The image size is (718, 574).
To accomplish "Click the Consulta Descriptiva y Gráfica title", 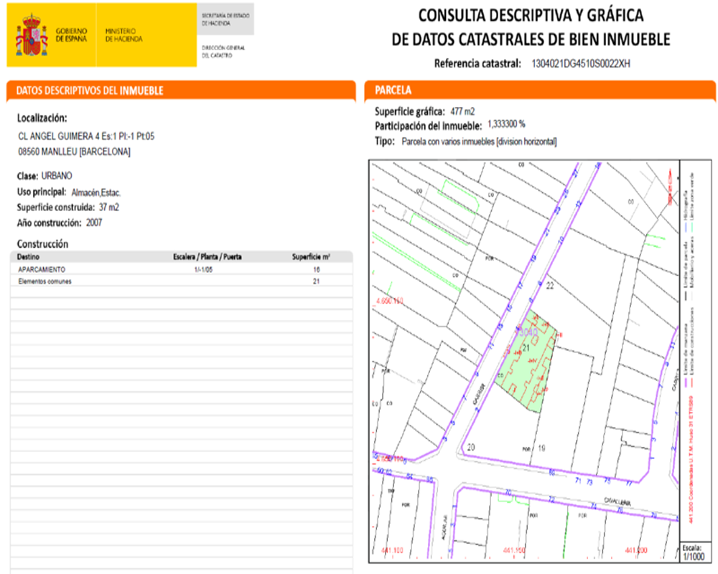I will click(x=531, y=27).
